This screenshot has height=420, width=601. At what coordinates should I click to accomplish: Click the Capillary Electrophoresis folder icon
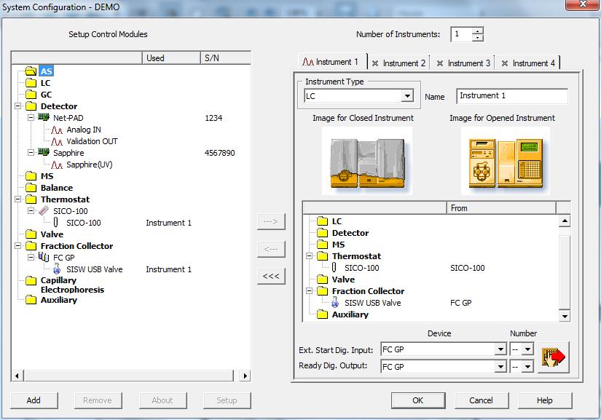(x=31, y=281)
